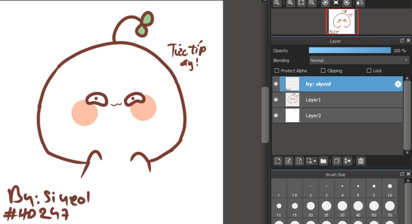Image resolution: width=412 pixels, height=224 pixels.
Task: Click the Brush Size scroll up arrow
Action: point(408,181)
